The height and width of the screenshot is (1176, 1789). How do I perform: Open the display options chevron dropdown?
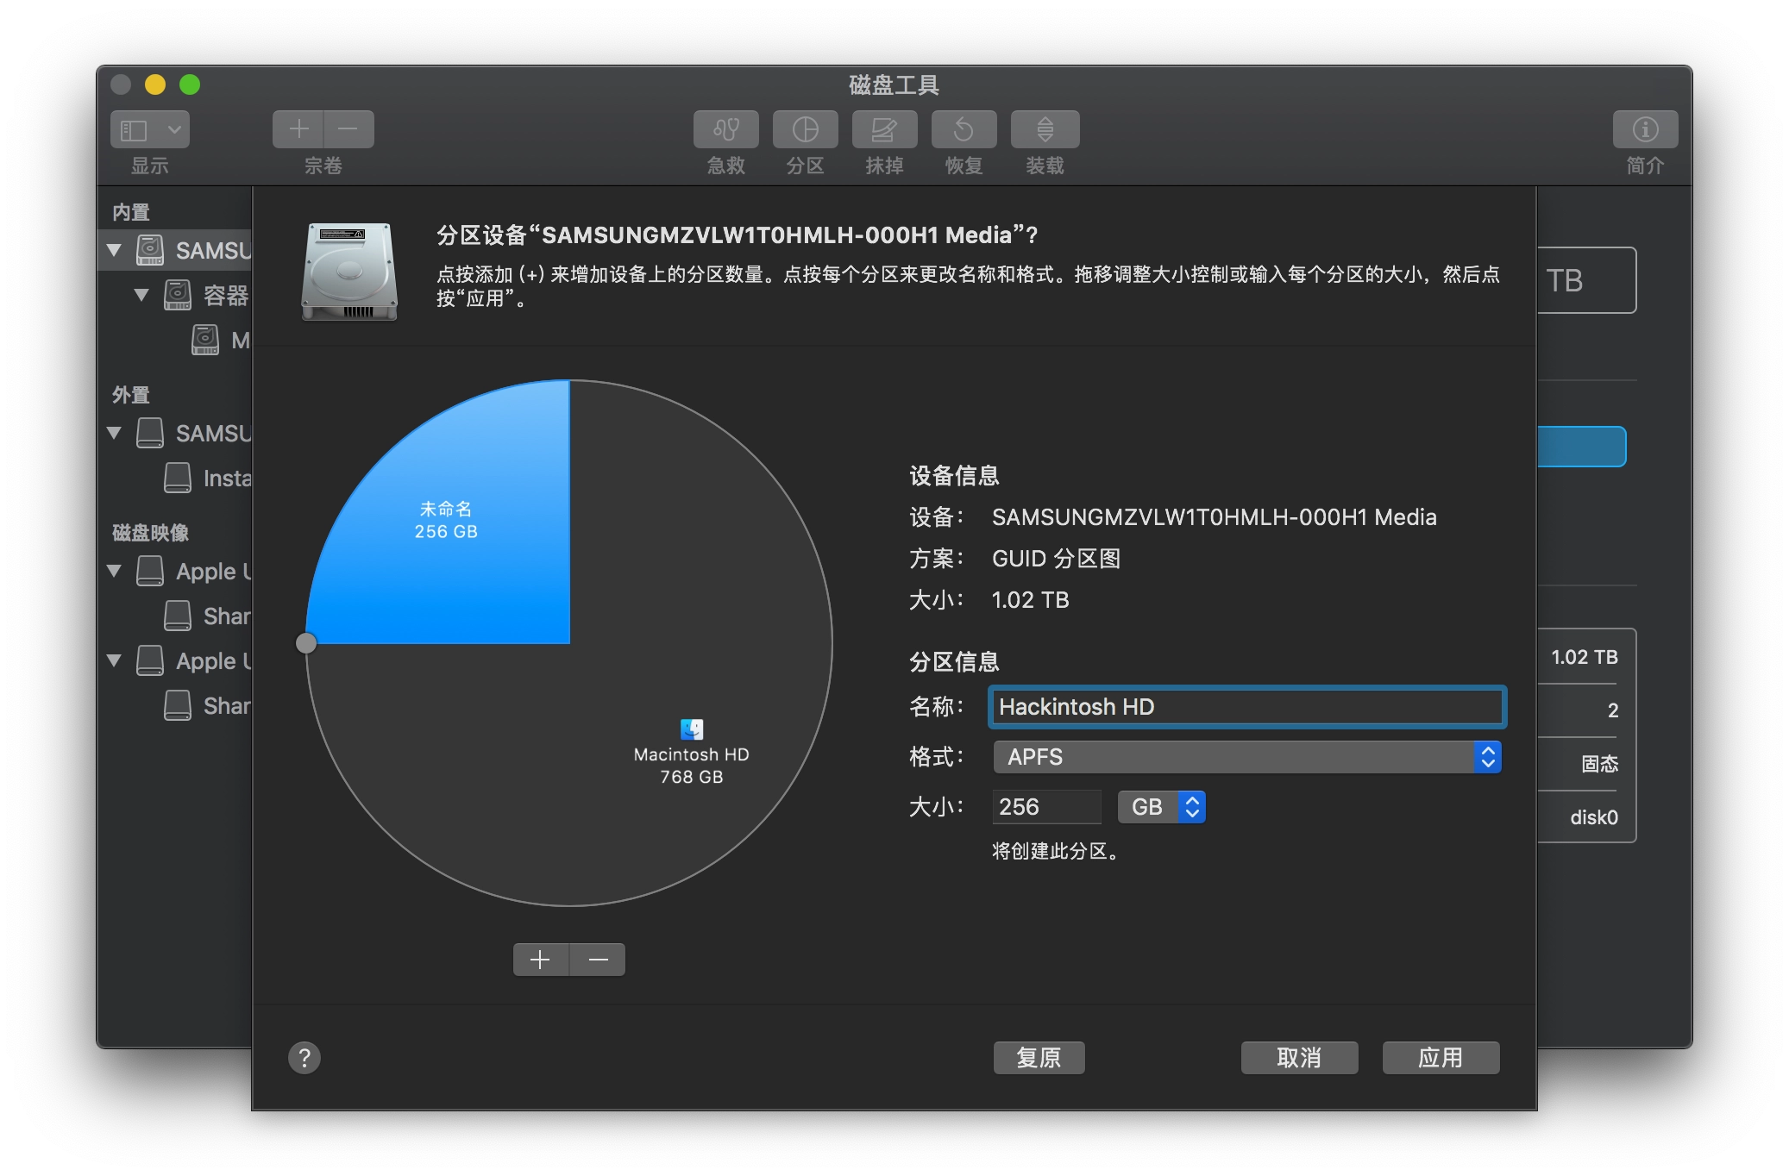[174, 129]
